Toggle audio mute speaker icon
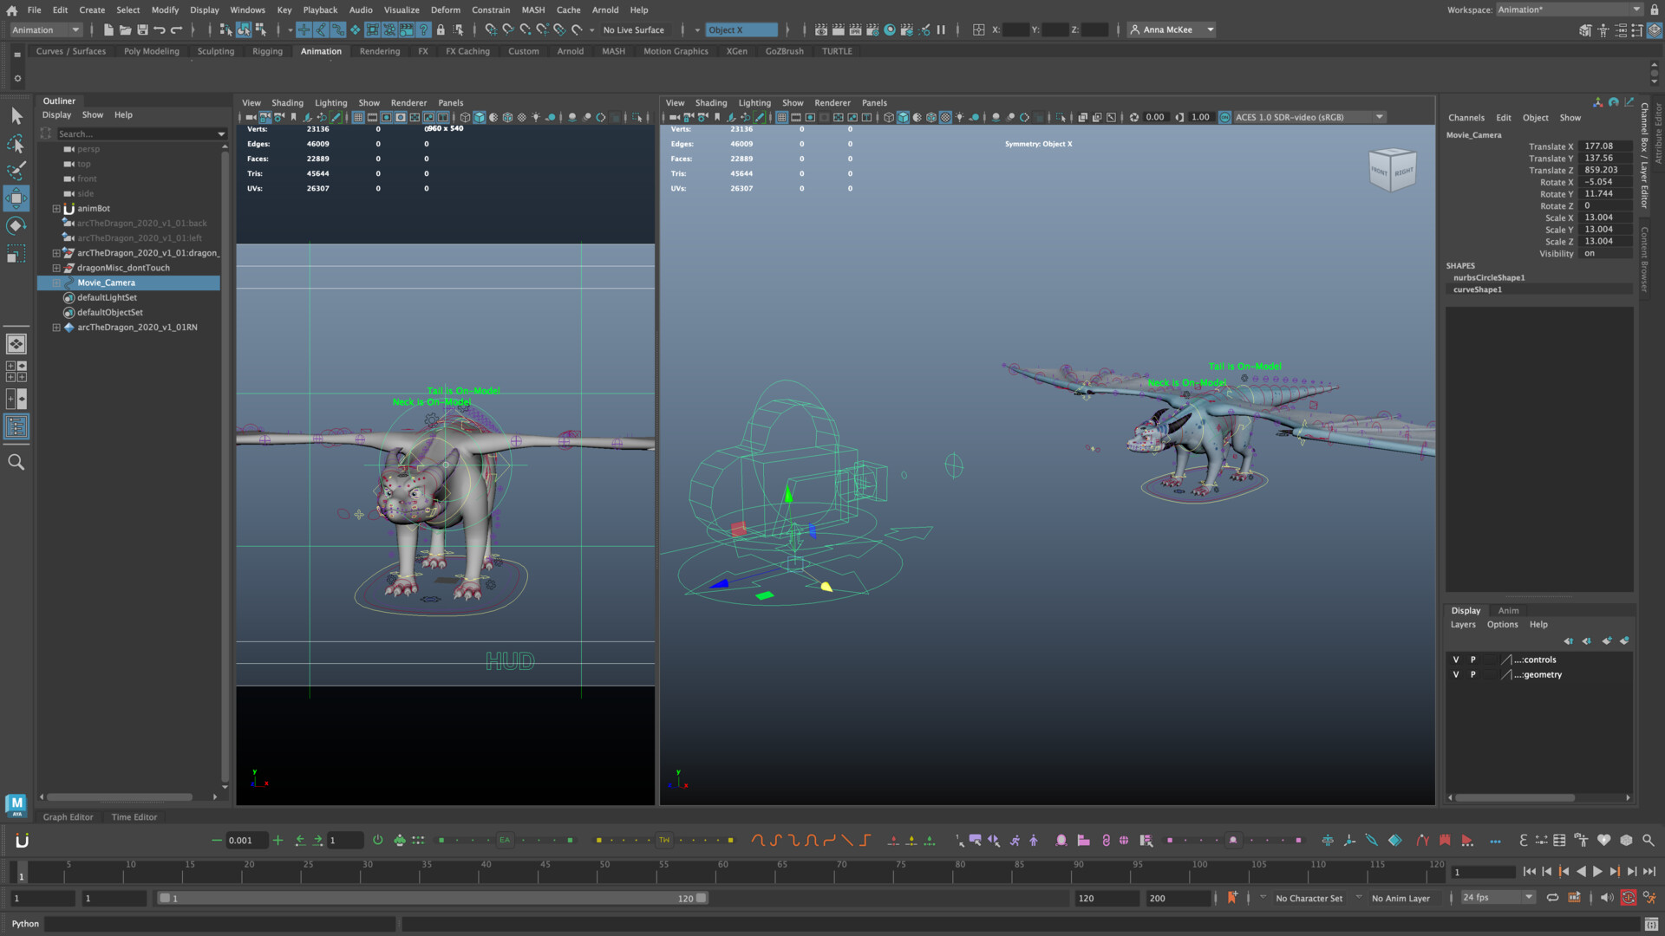 1606,898
